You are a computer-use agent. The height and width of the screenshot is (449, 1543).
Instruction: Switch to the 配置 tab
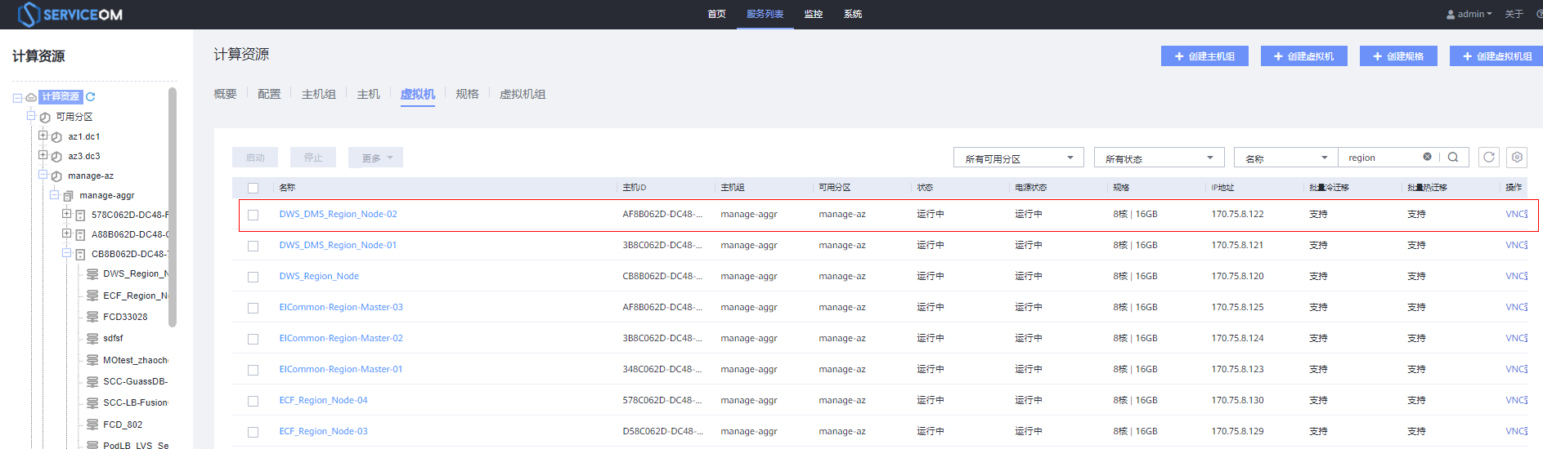pos(269,94)
